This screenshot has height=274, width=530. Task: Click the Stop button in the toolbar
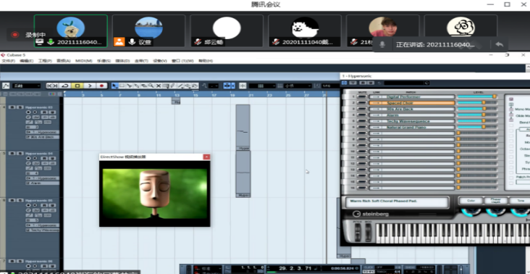[x=77, y=86]
